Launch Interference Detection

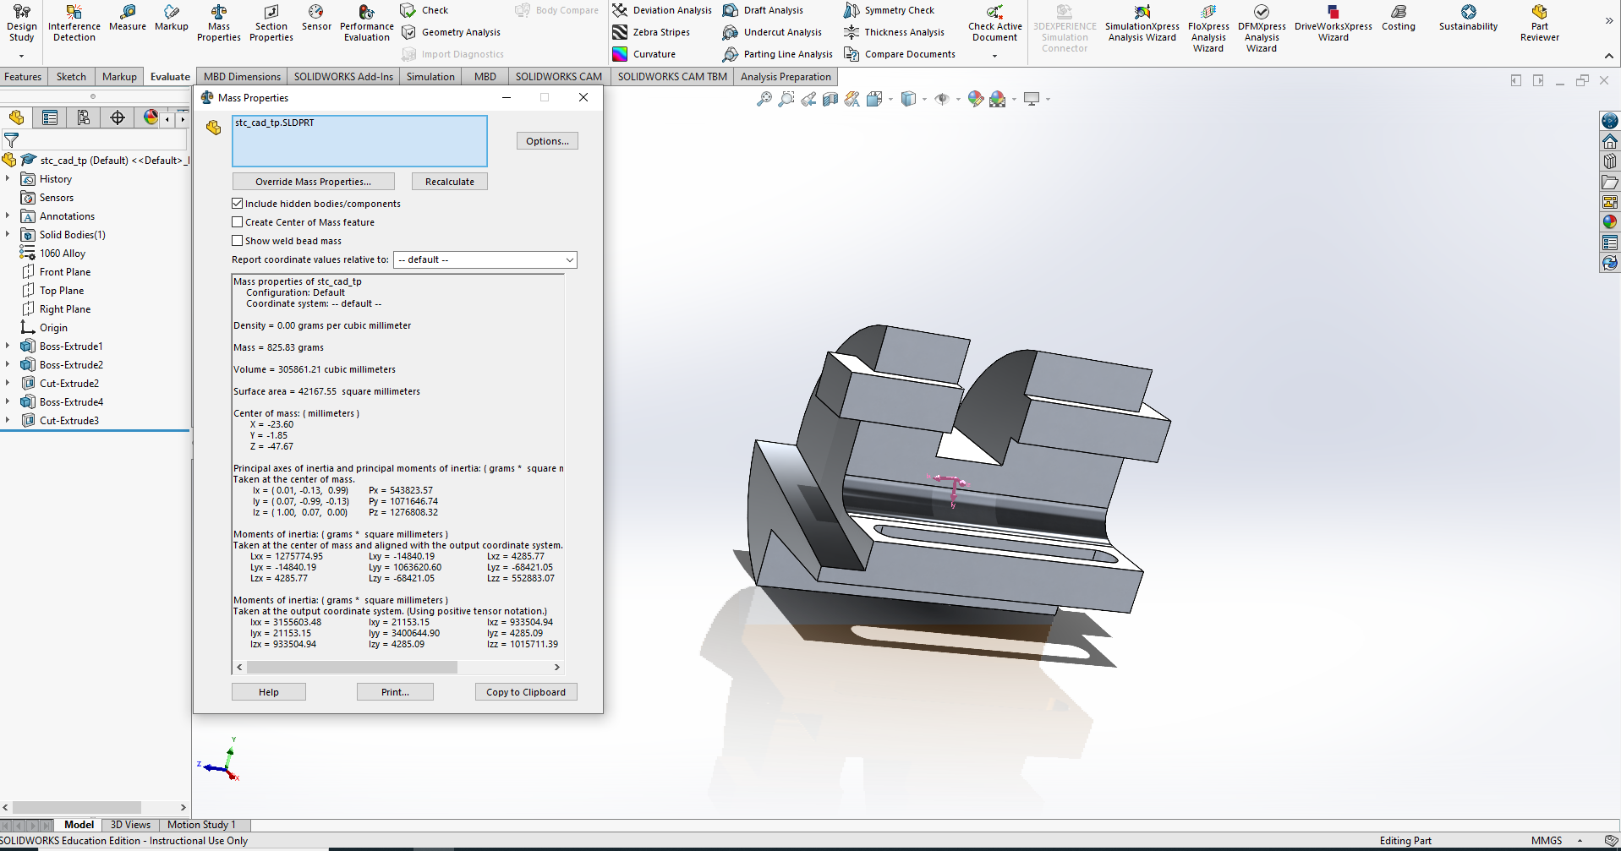[x=74, y=23]
